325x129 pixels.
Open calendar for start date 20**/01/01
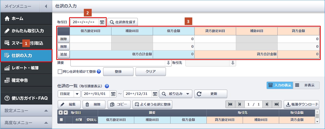point(113,94)
